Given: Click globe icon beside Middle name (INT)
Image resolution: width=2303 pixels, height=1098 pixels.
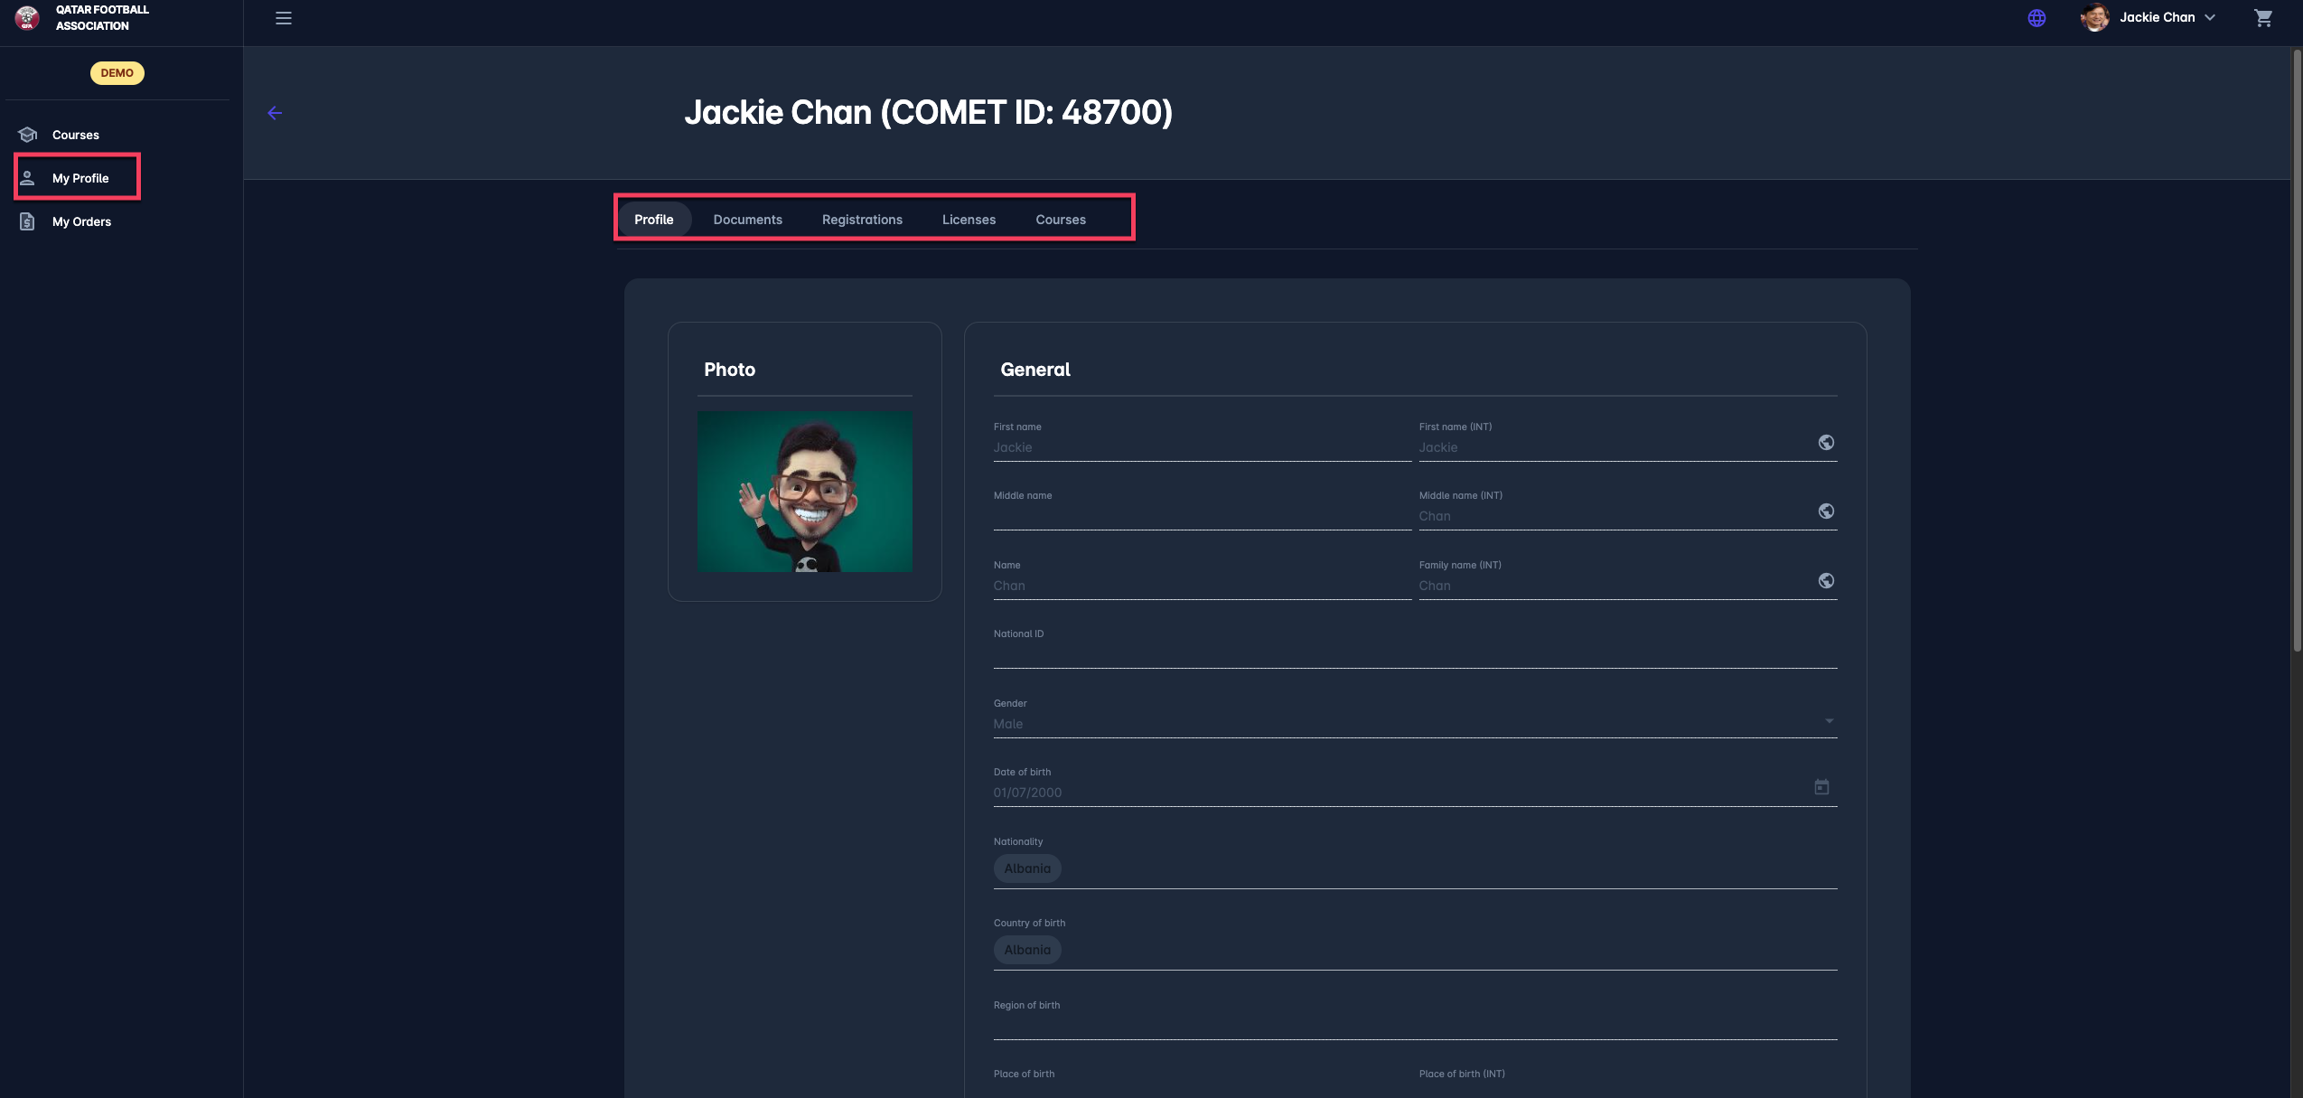Looking at the screenshot, I should click(x=1826, y=511).
